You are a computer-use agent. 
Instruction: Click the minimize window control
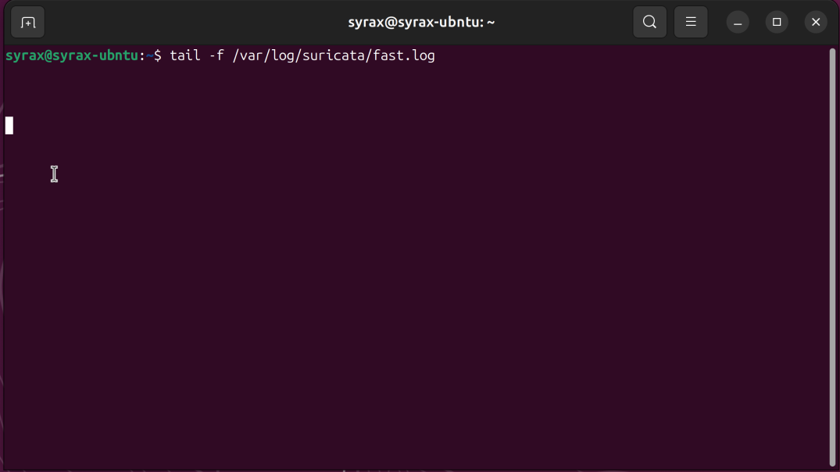coord(737,22)
